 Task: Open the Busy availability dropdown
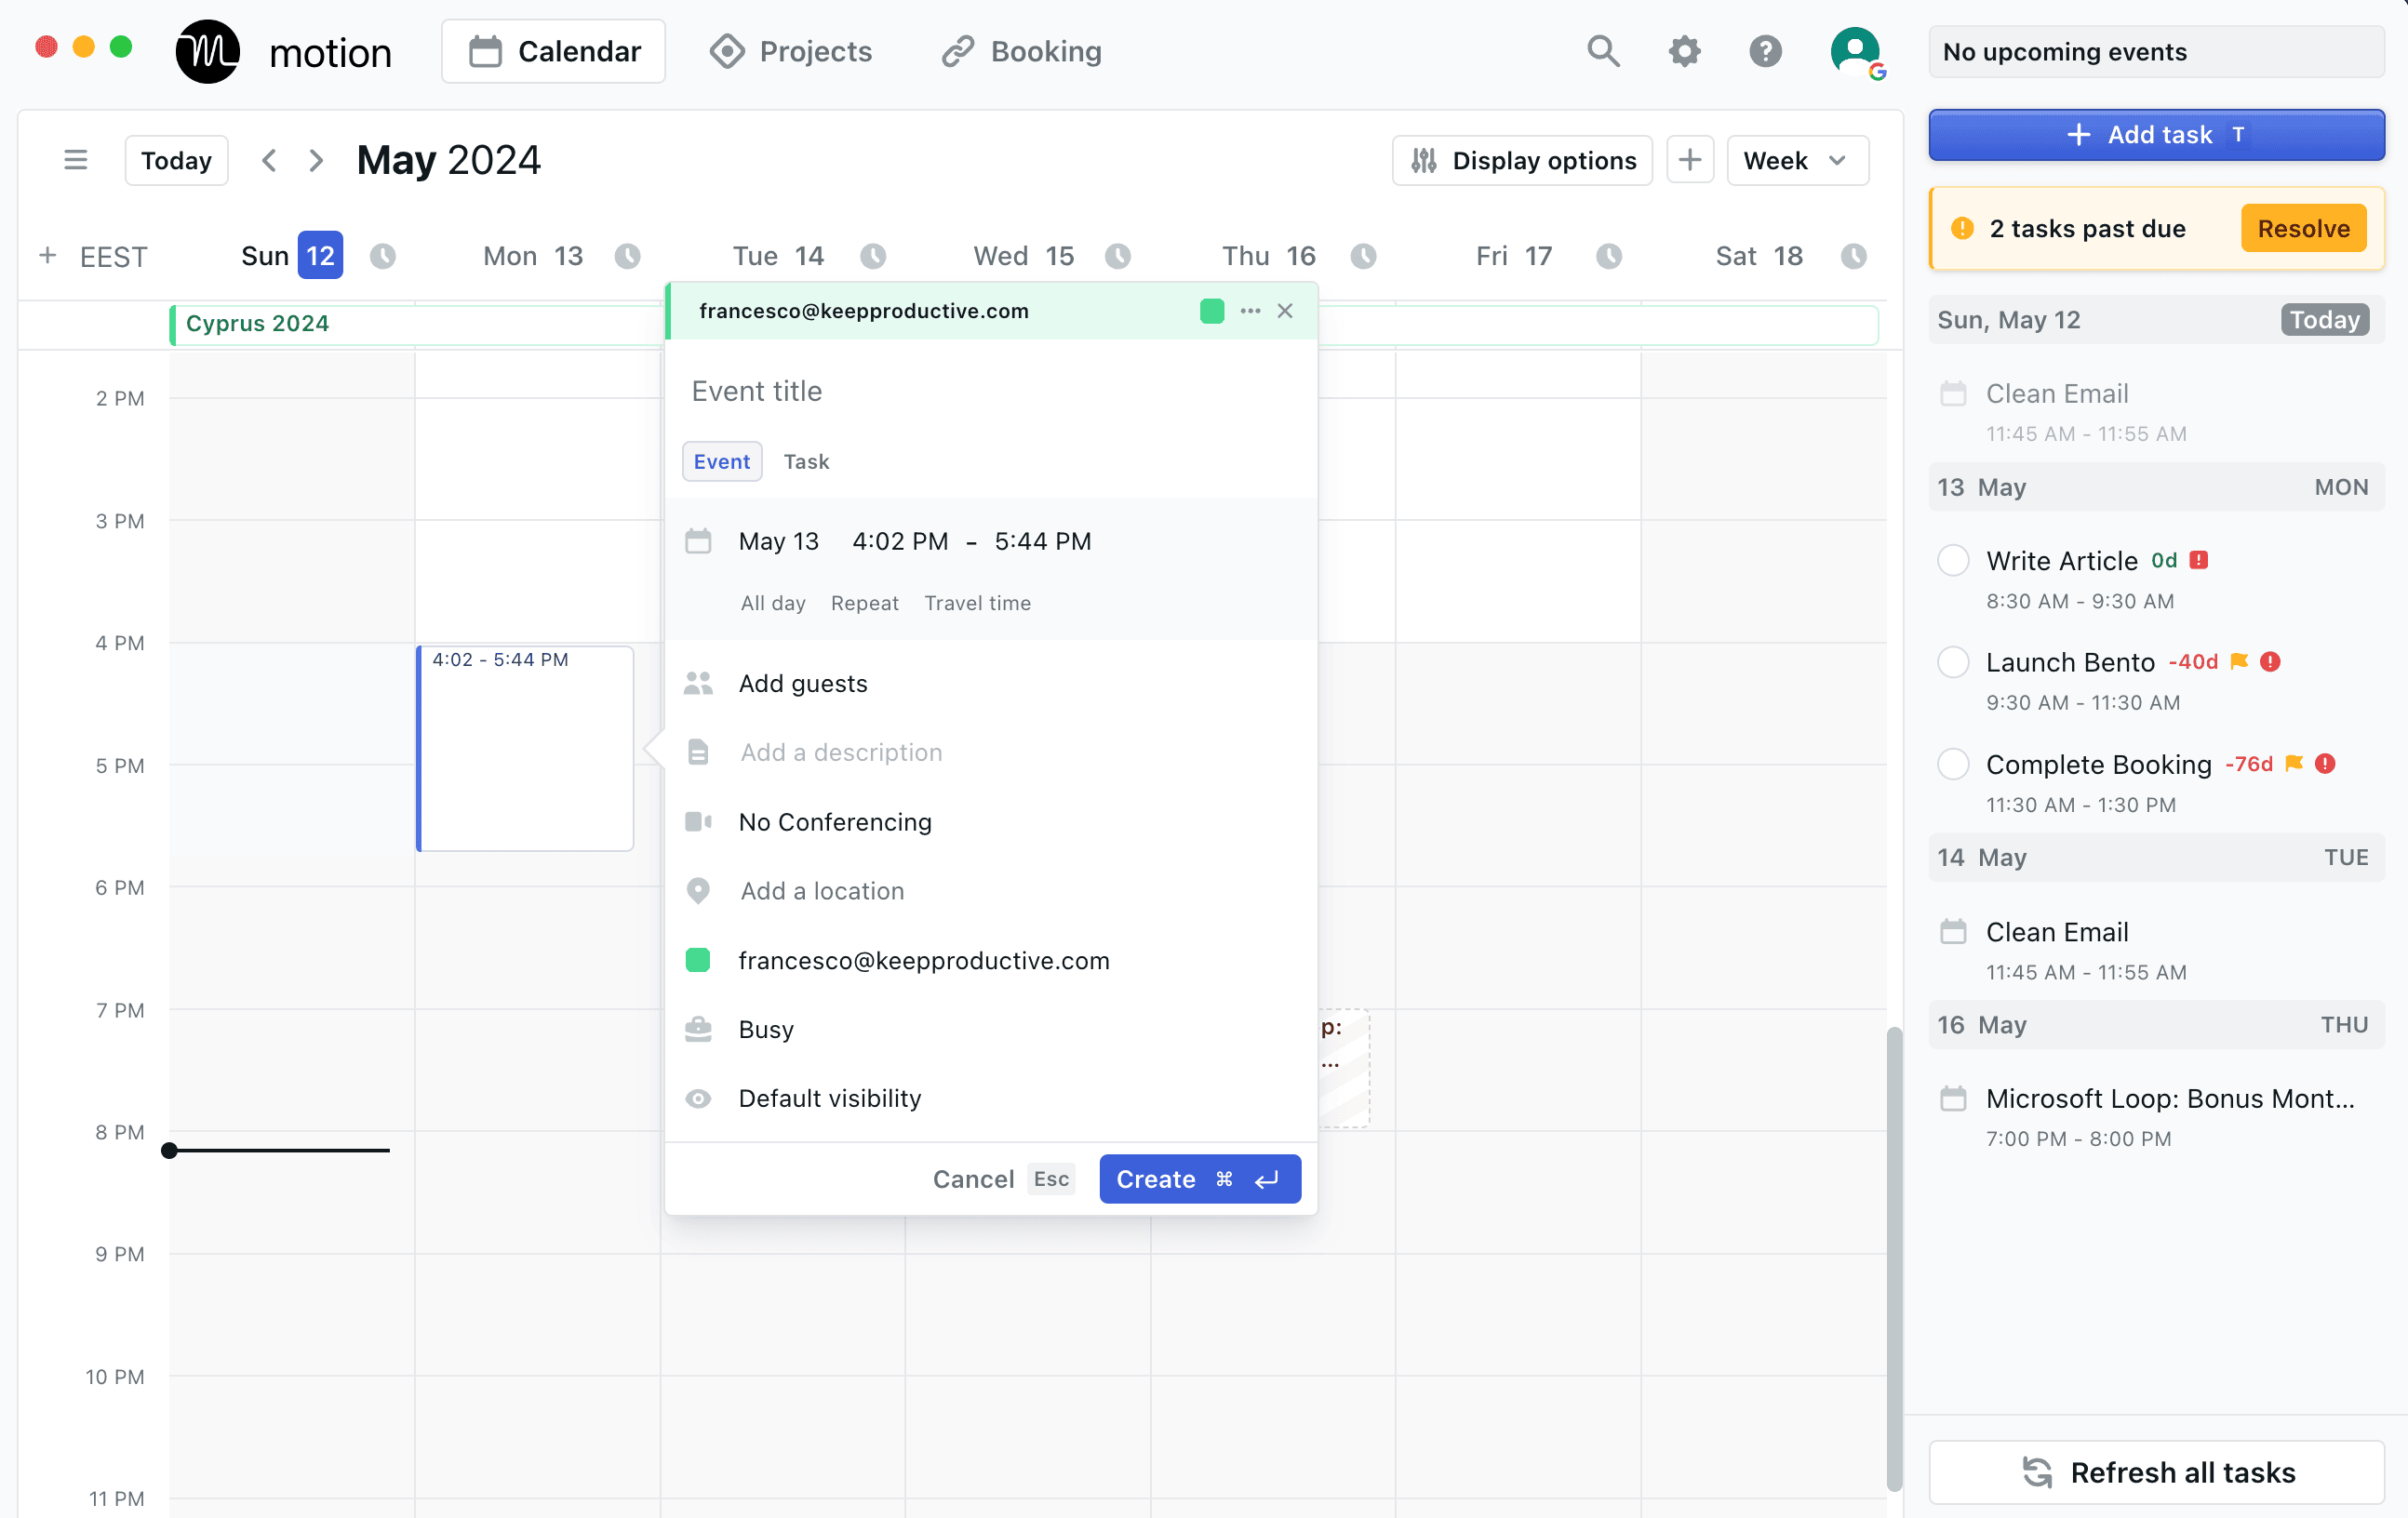[x=766, y=1029]
